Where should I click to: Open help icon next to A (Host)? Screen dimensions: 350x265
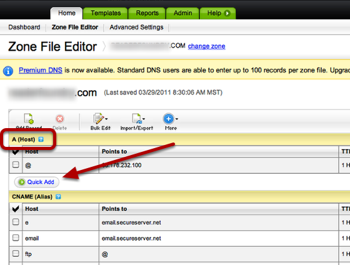click(41, 139)
